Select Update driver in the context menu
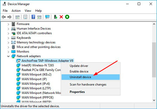The height and width of the screenshot is (109, 157). tap(79, 66)
